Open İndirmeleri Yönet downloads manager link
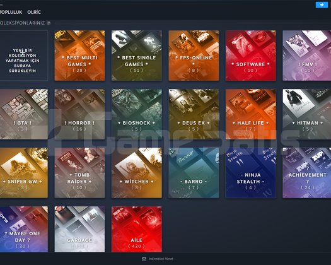Screen dimensions: 331x265 161,259
